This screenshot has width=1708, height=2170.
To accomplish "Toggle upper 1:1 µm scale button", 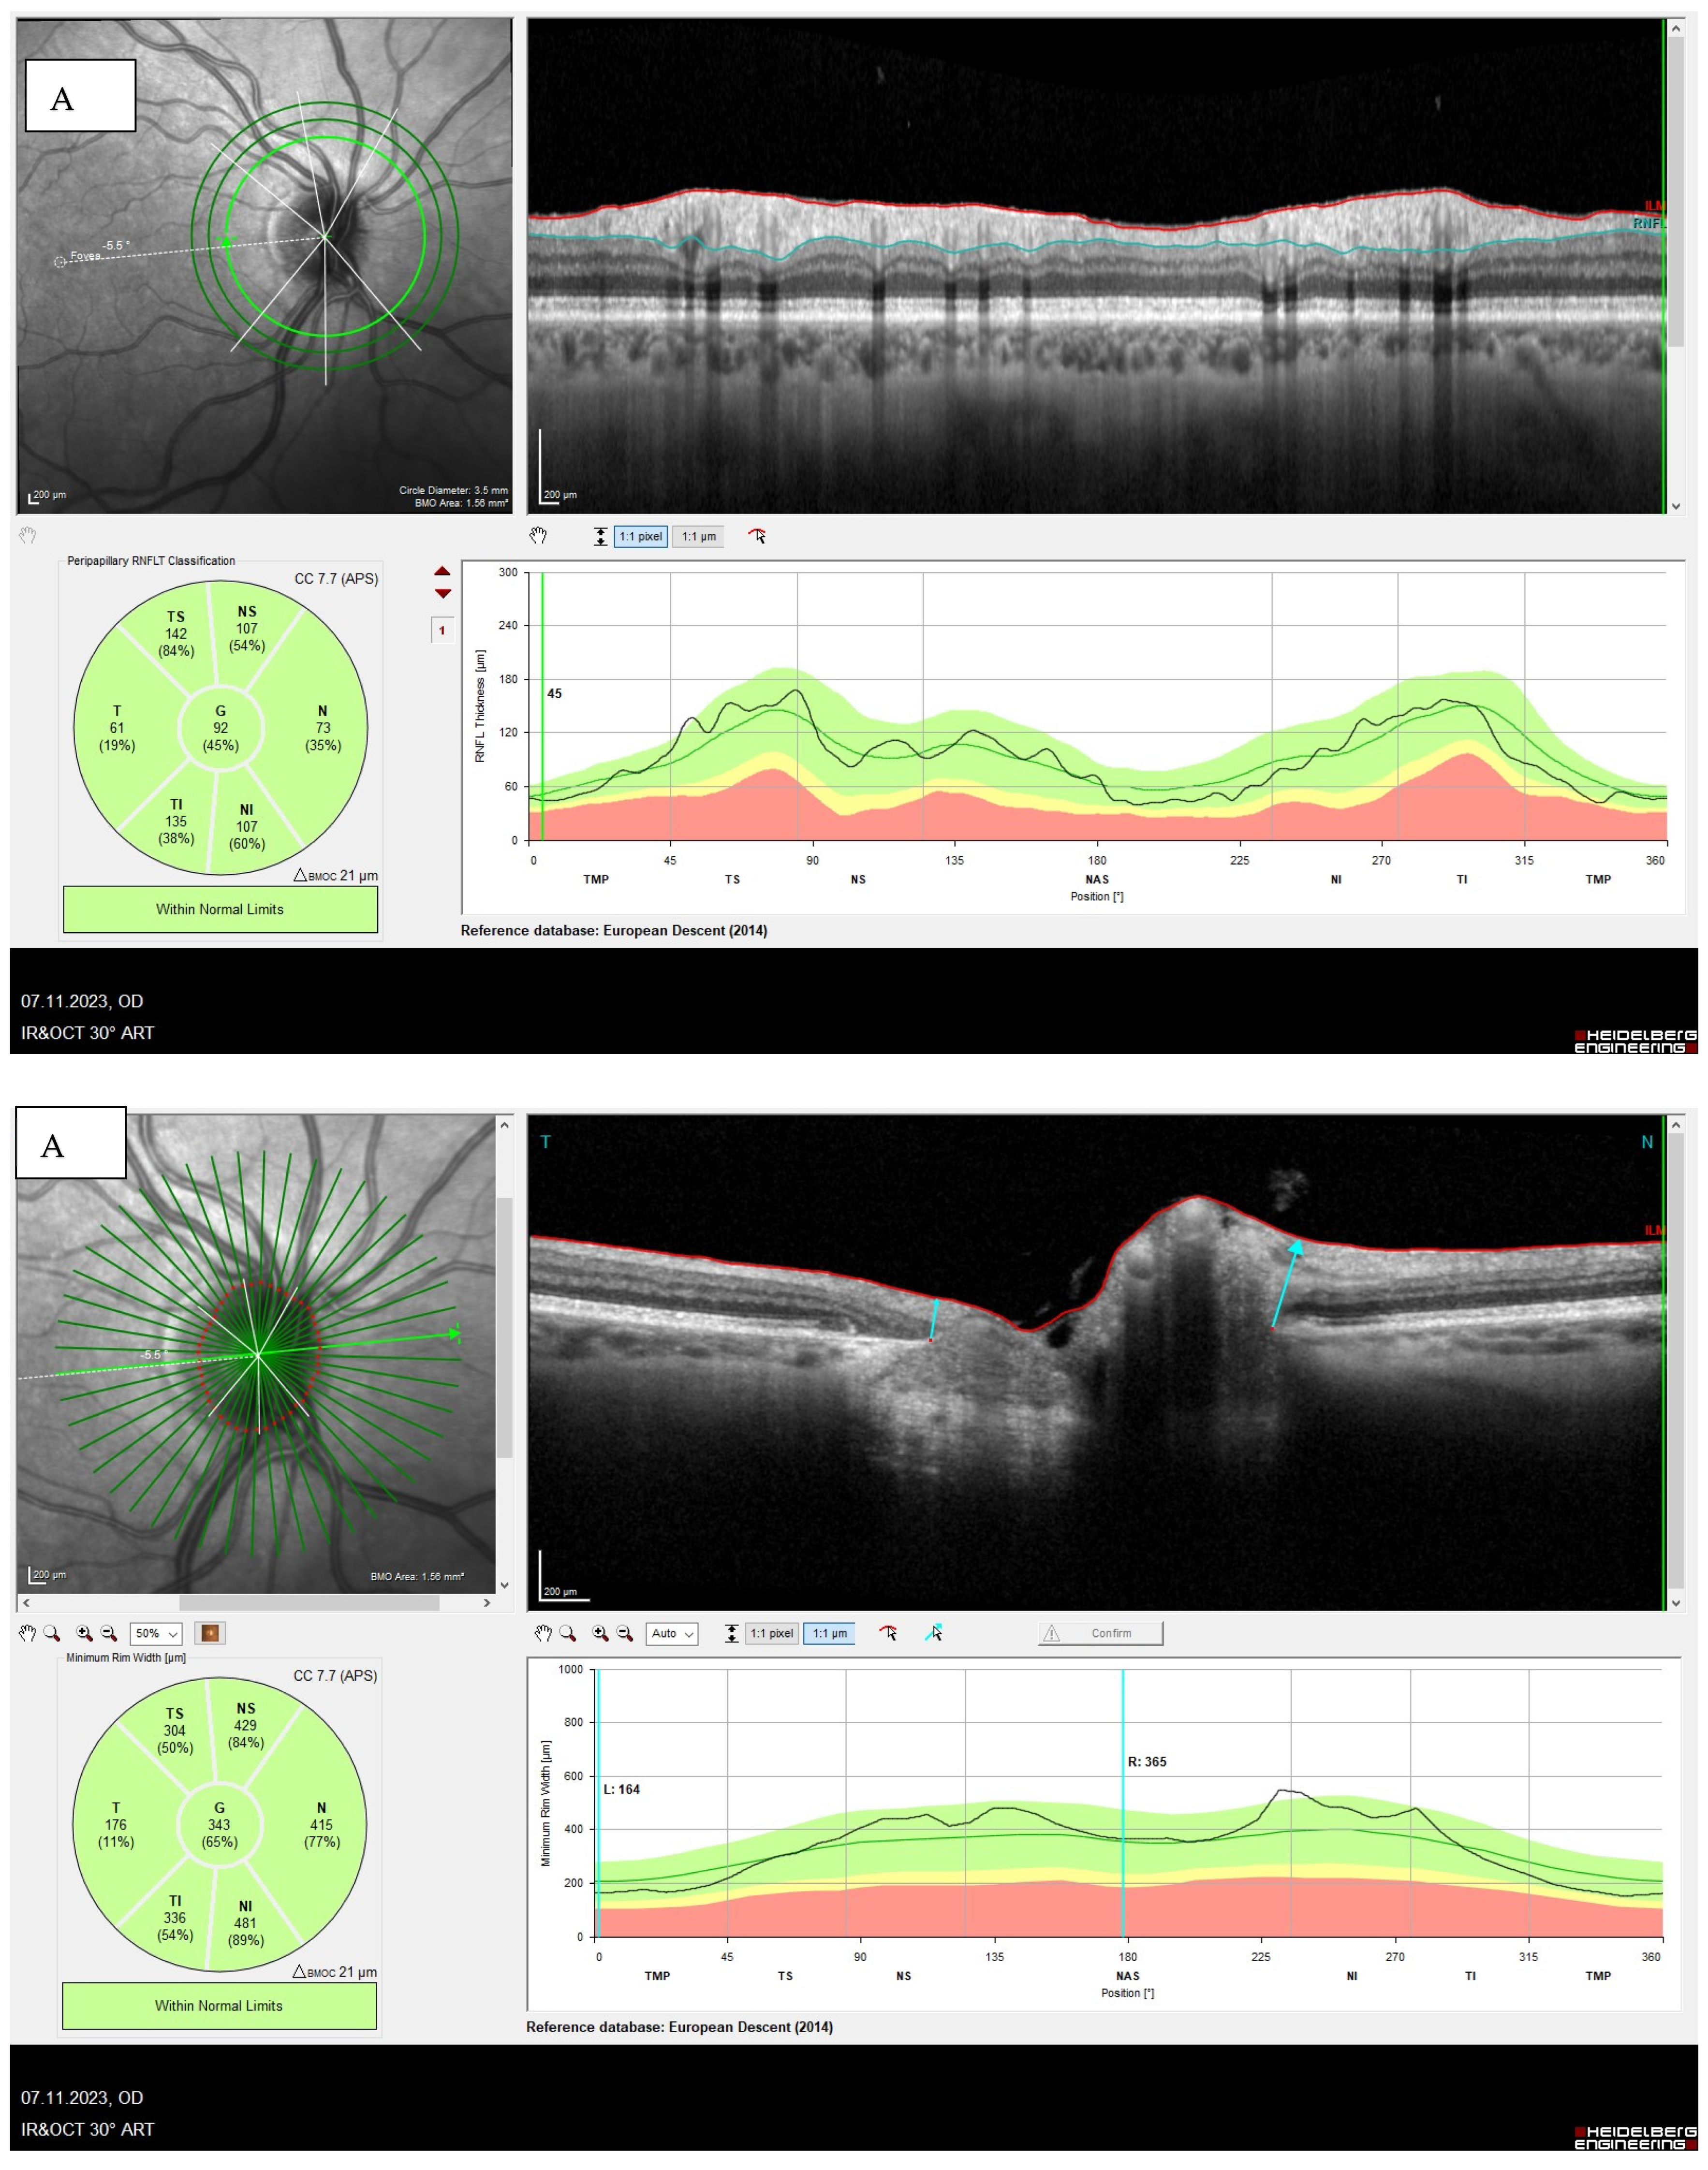I will coord(698,536).
